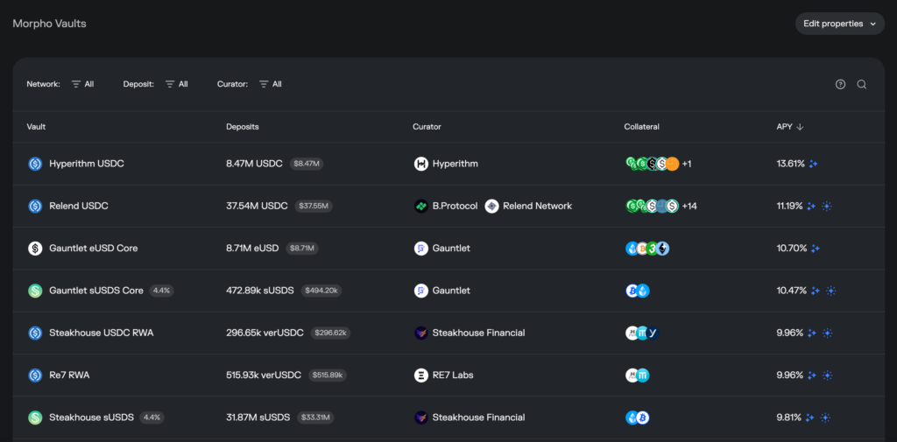Click collateral icons in Gauntlet sUSDS Core row
This screenshot has height=442, width=897.
point(638,291)
